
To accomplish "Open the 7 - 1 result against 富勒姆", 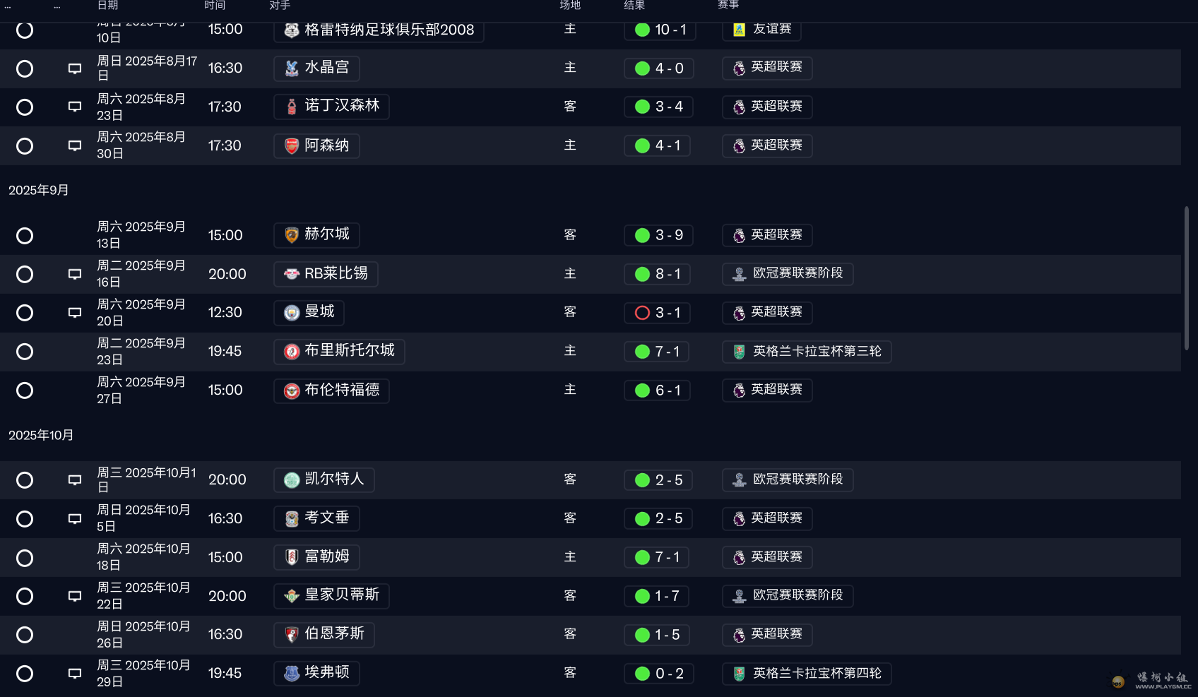I will coord(656,558).
